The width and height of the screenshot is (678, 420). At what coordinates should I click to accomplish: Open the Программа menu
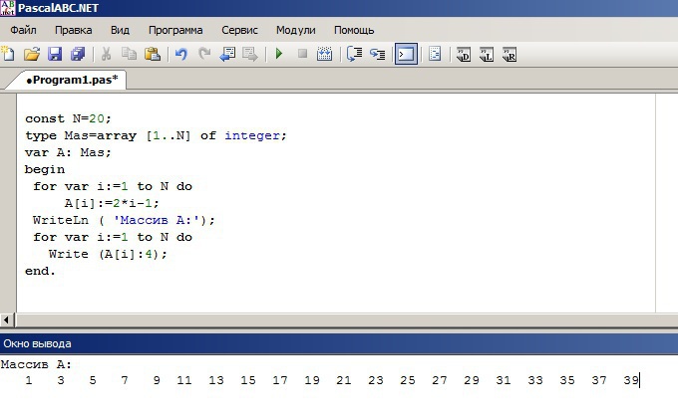coord(175,30)
